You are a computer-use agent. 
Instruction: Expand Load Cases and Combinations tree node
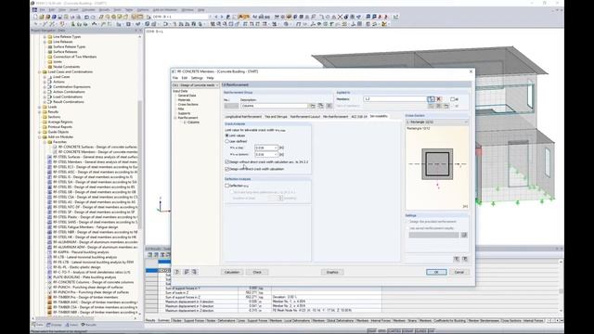39,71
